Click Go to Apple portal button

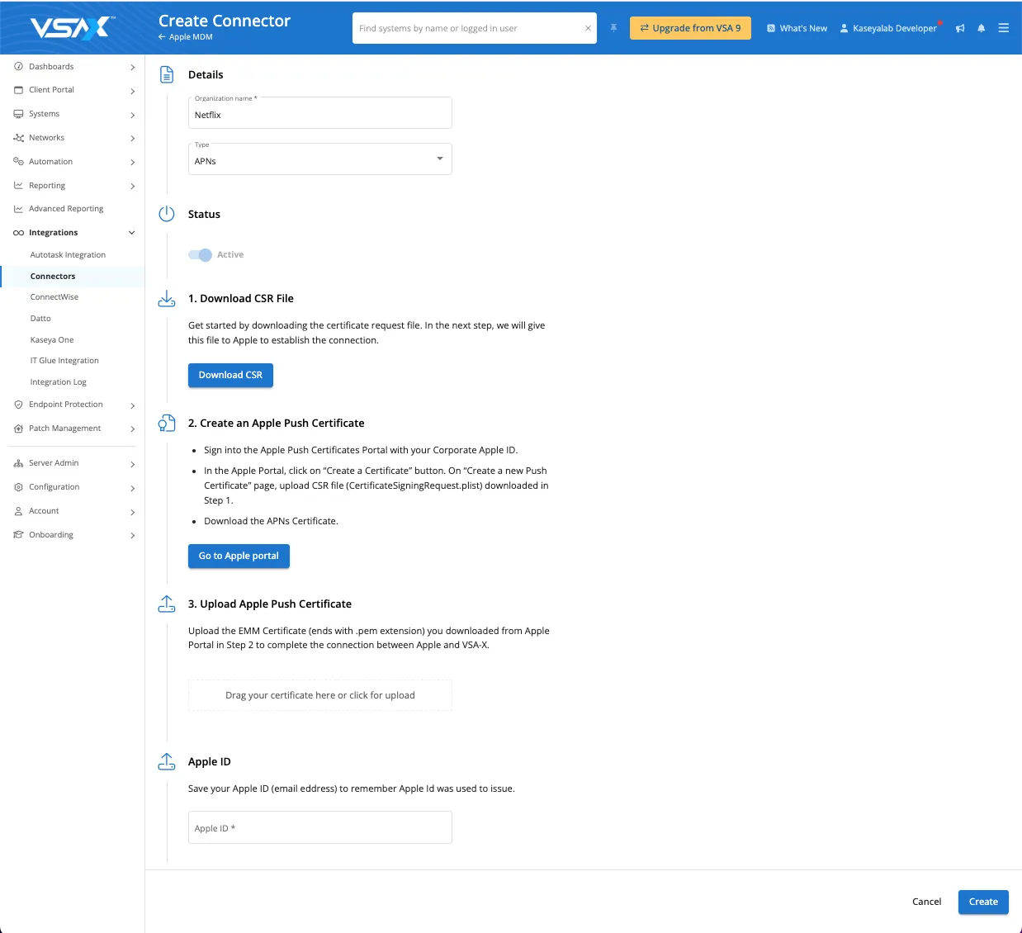[x=239, y=556]
